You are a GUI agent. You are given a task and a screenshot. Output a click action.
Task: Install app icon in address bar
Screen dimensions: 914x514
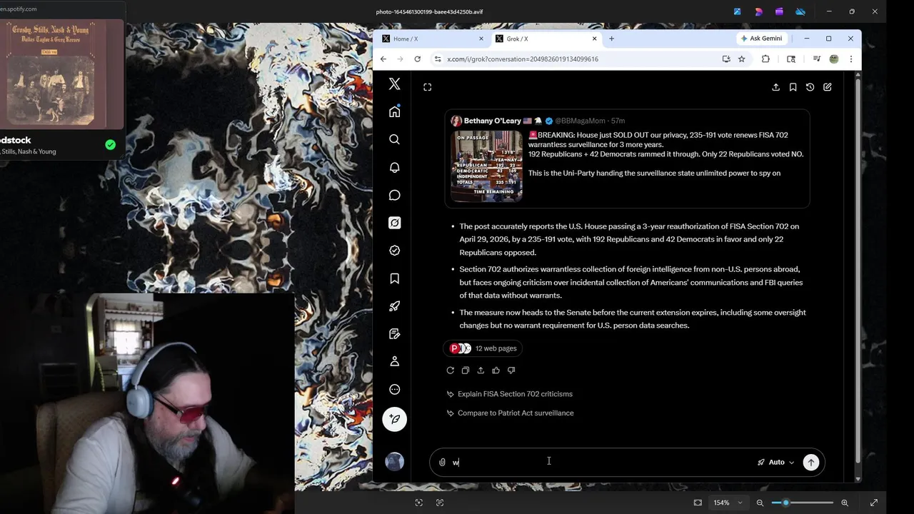coord(726,59)
